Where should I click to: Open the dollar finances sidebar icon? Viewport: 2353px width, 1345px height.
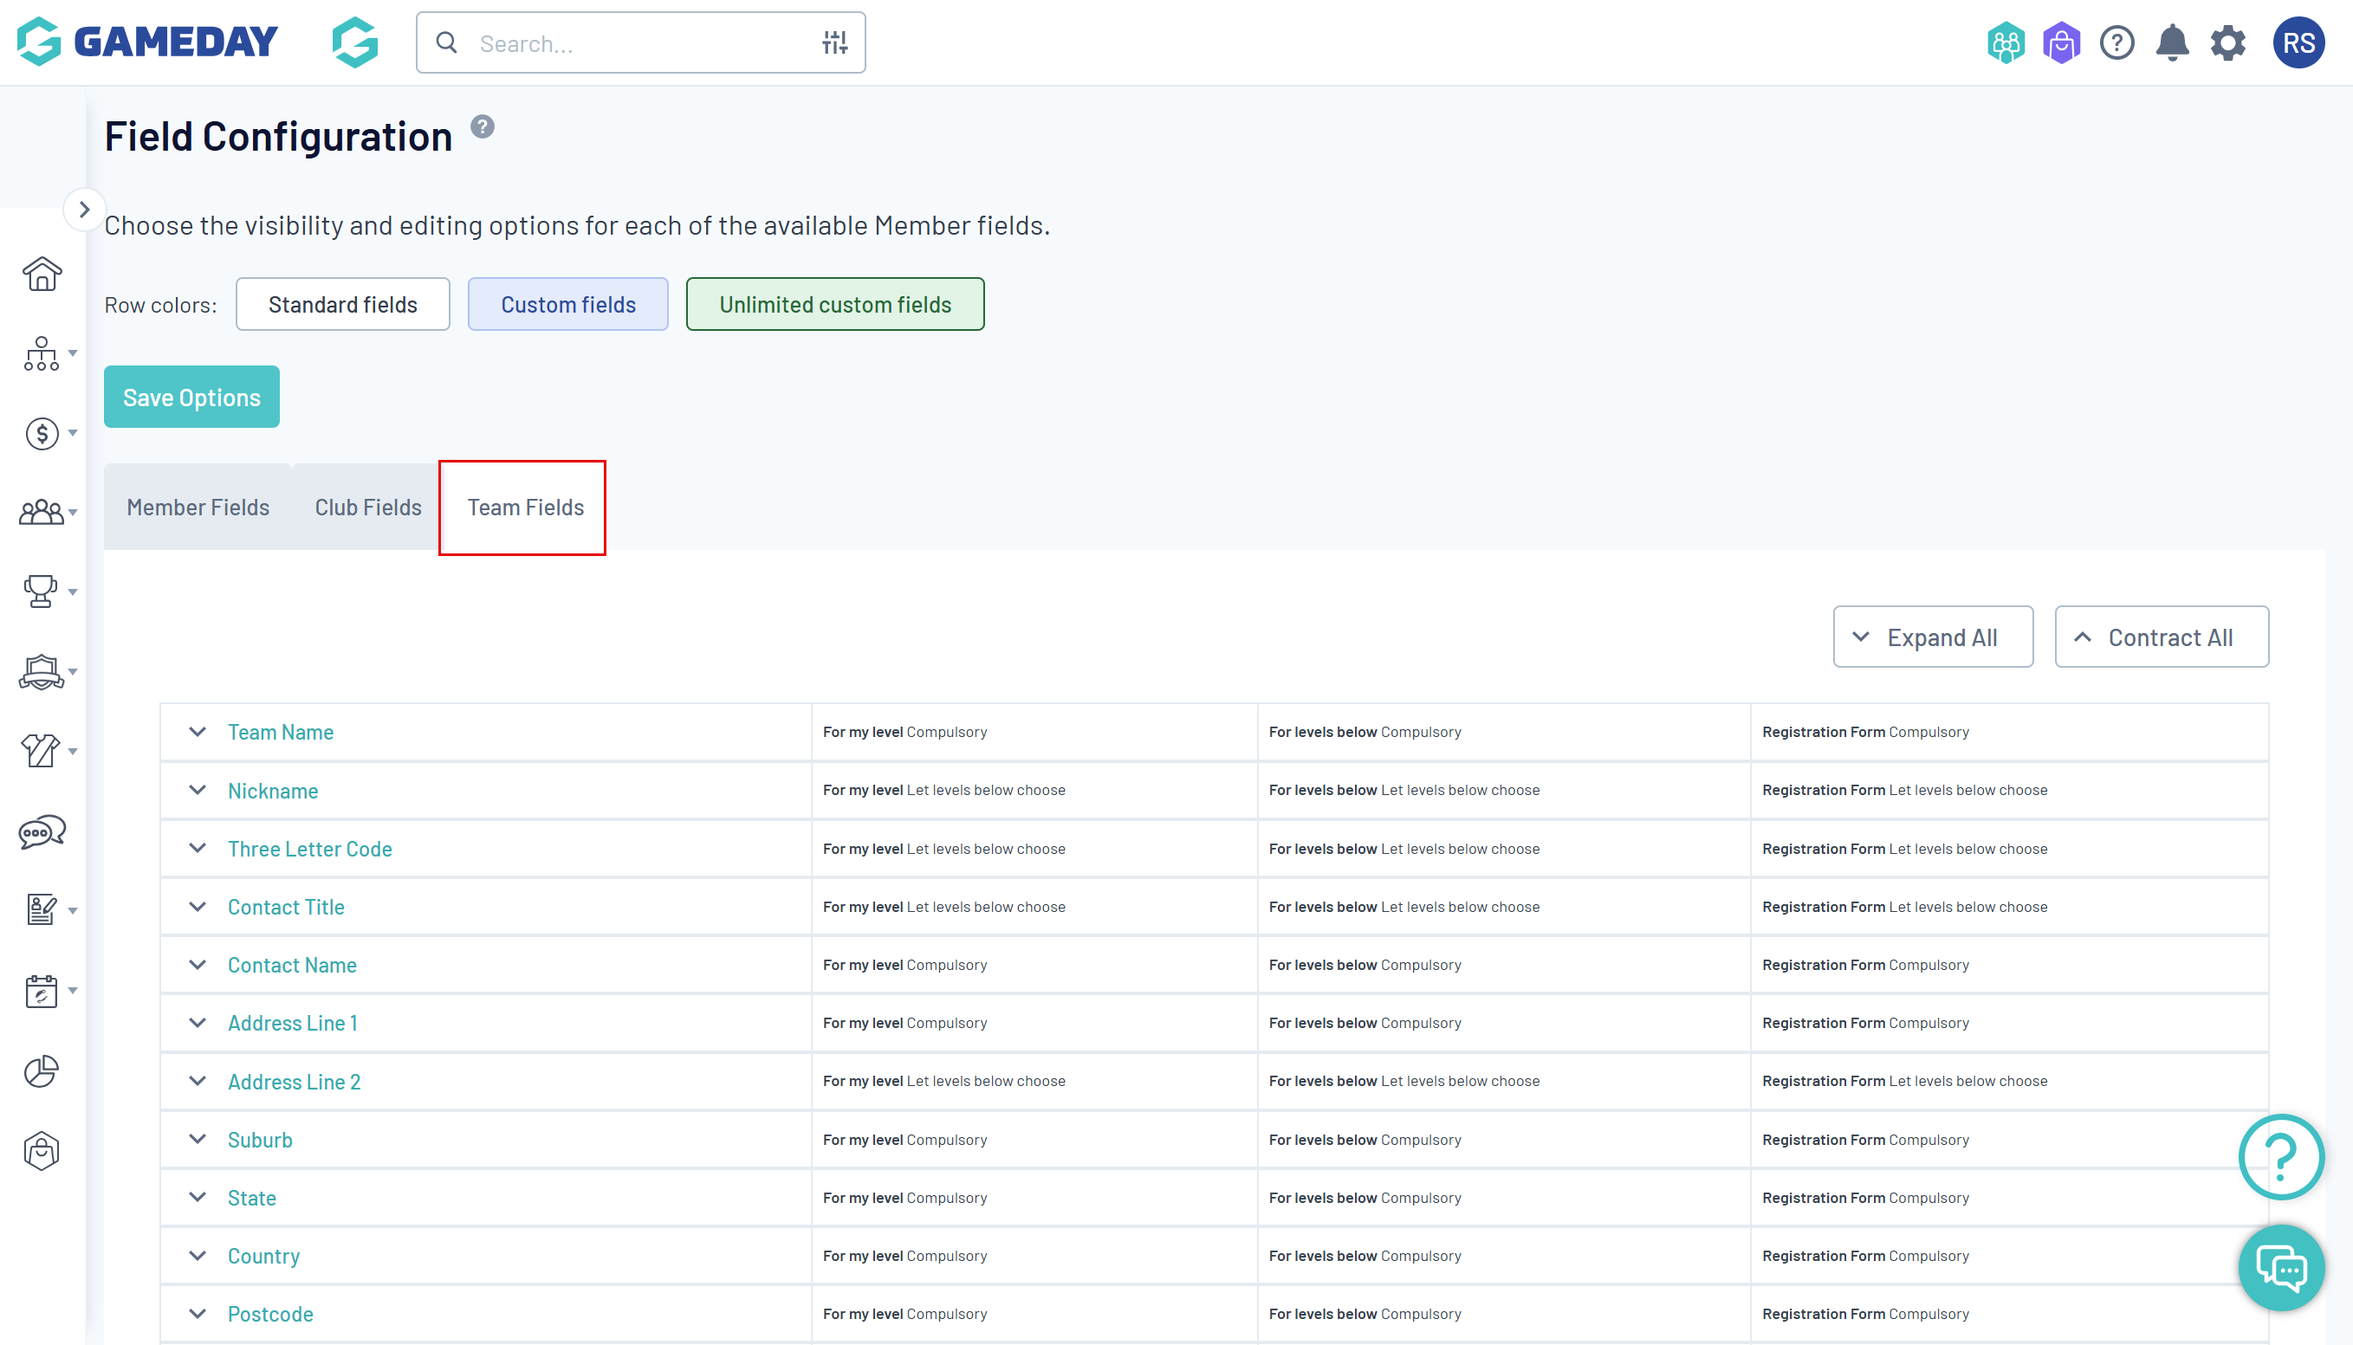click(42, 433)
